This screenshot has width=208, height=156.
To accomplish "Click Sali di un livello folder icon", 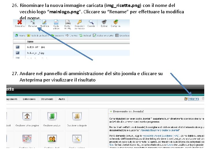I will 29,36.
